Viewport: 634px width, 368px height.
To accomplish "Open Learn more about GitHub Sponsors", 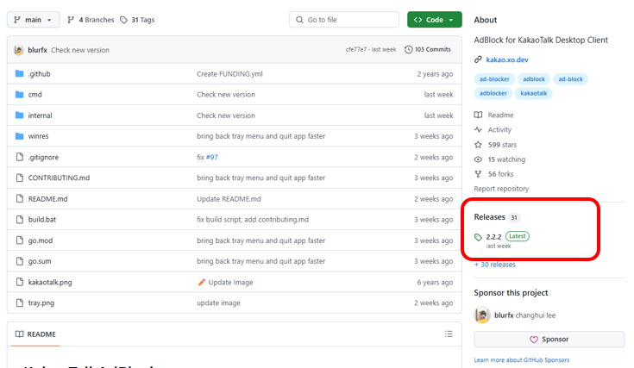I will coord(522,360).
